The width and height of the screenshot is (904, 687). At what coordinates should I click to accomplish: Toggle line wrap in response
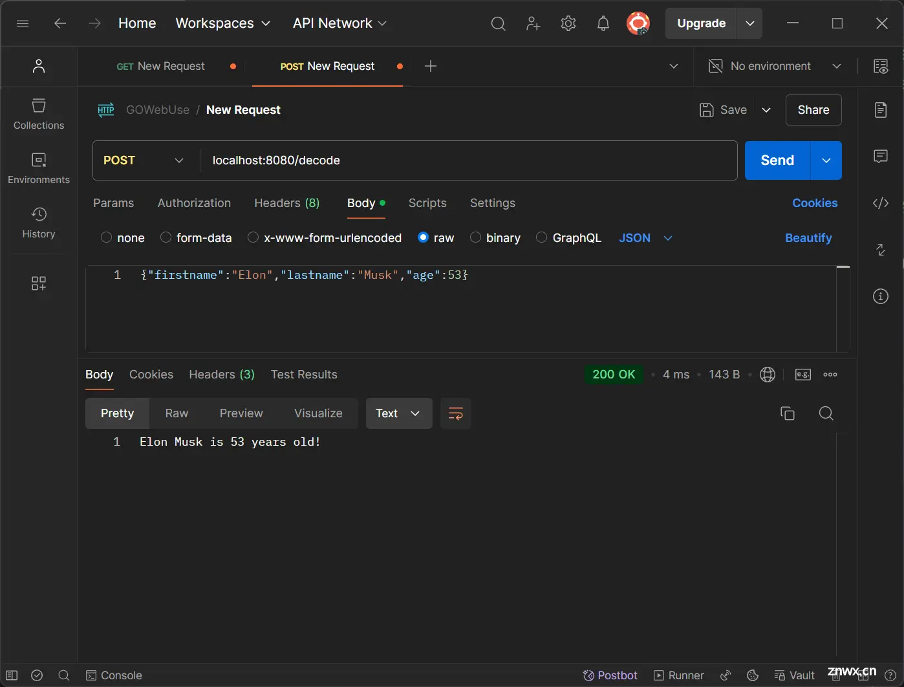coord(456,413)
